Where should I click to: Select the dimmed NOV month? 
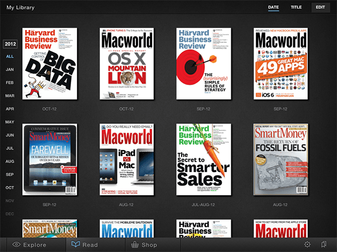coord(10,201)
